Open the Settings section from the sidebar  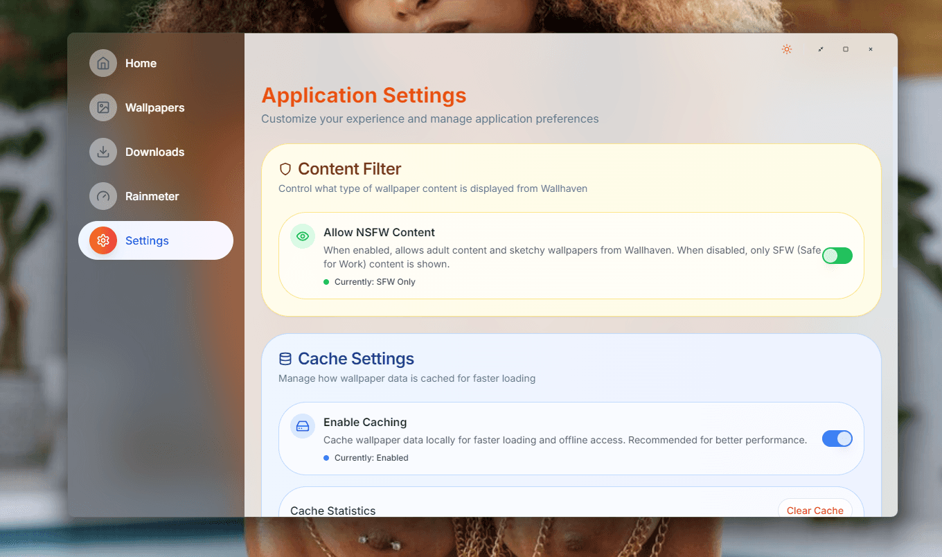click(x=147, y=240)
